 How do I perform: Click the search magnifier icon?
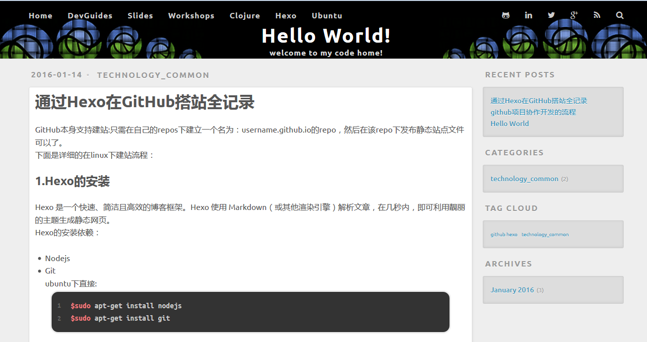tap(620, 15)
